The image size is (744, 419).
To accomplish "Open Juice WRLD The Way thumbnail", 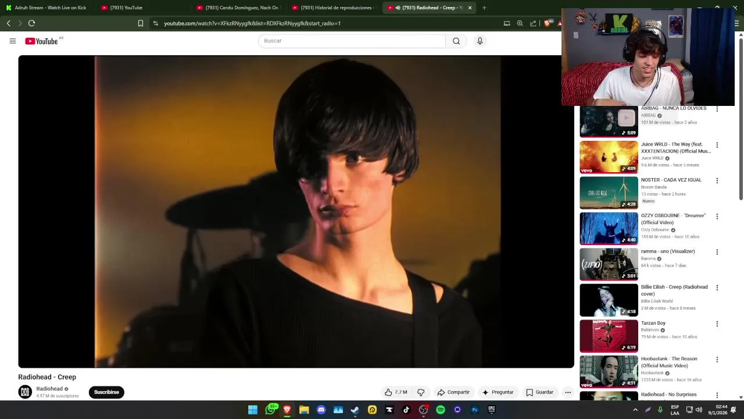I will (609, 157).
